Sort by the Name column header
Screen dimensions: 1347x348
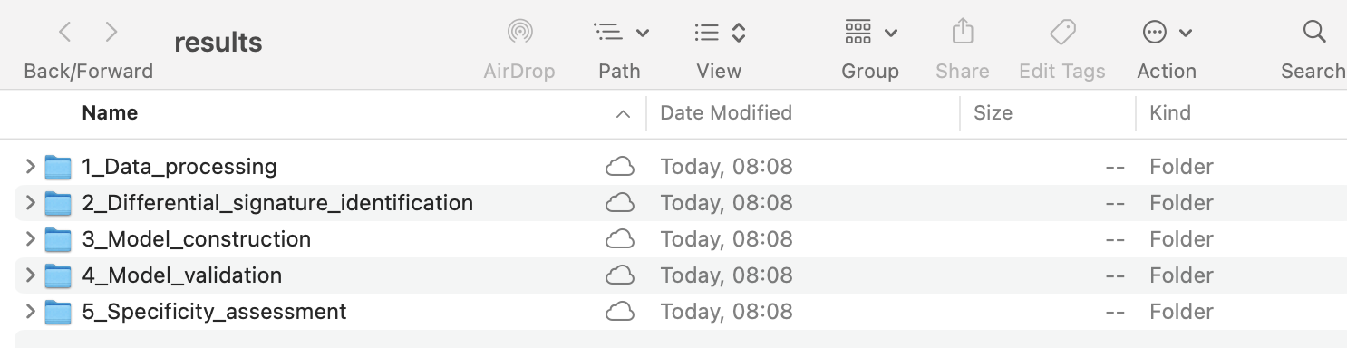(x=110, y=113)
